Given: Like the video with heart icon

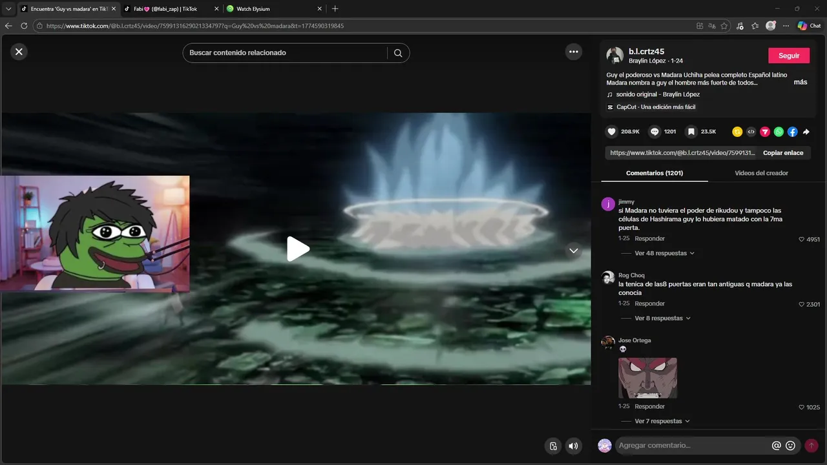Looking at the screenshot, I should click(611, 132).
